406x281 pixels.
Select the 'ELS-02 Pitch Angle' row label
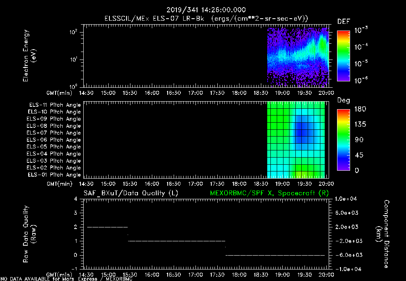(x=54, y=168)
